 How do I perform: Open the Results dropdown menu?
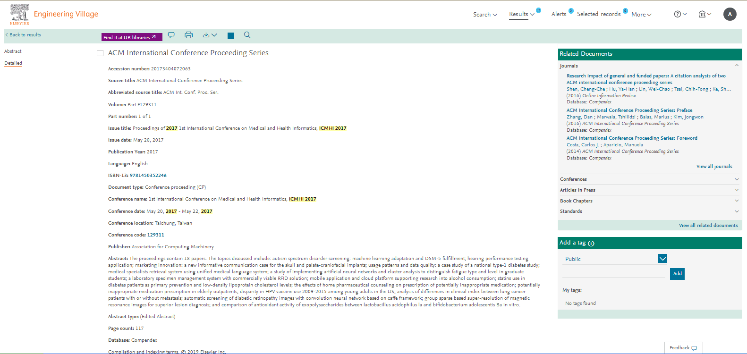[x=522, y=14]
